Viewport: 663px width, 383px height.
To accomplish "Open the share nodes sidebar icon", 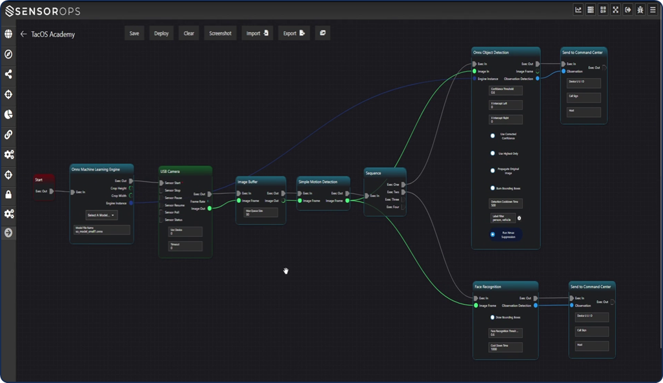I will [x=8, y=74].
